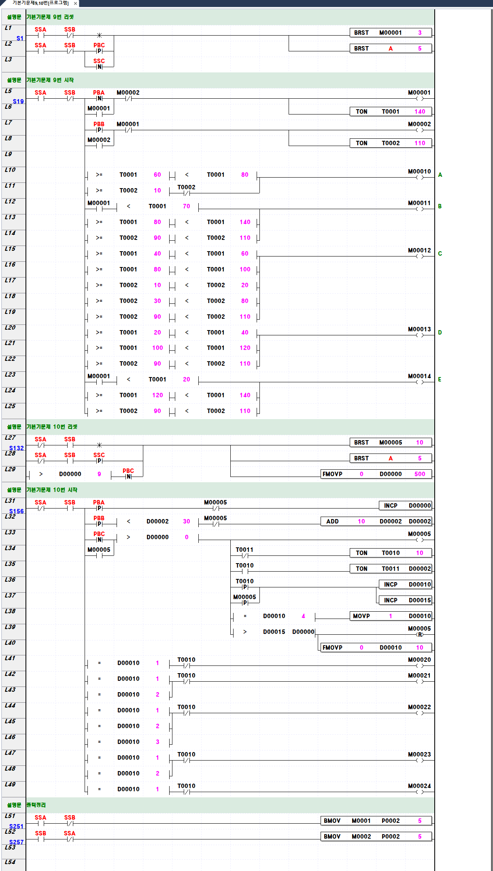Image resolution: width=493 pixels, height=871 pixels.
Task: Click the FMOVP 0 D00000 500 instruction
Action: coord(376,474)
